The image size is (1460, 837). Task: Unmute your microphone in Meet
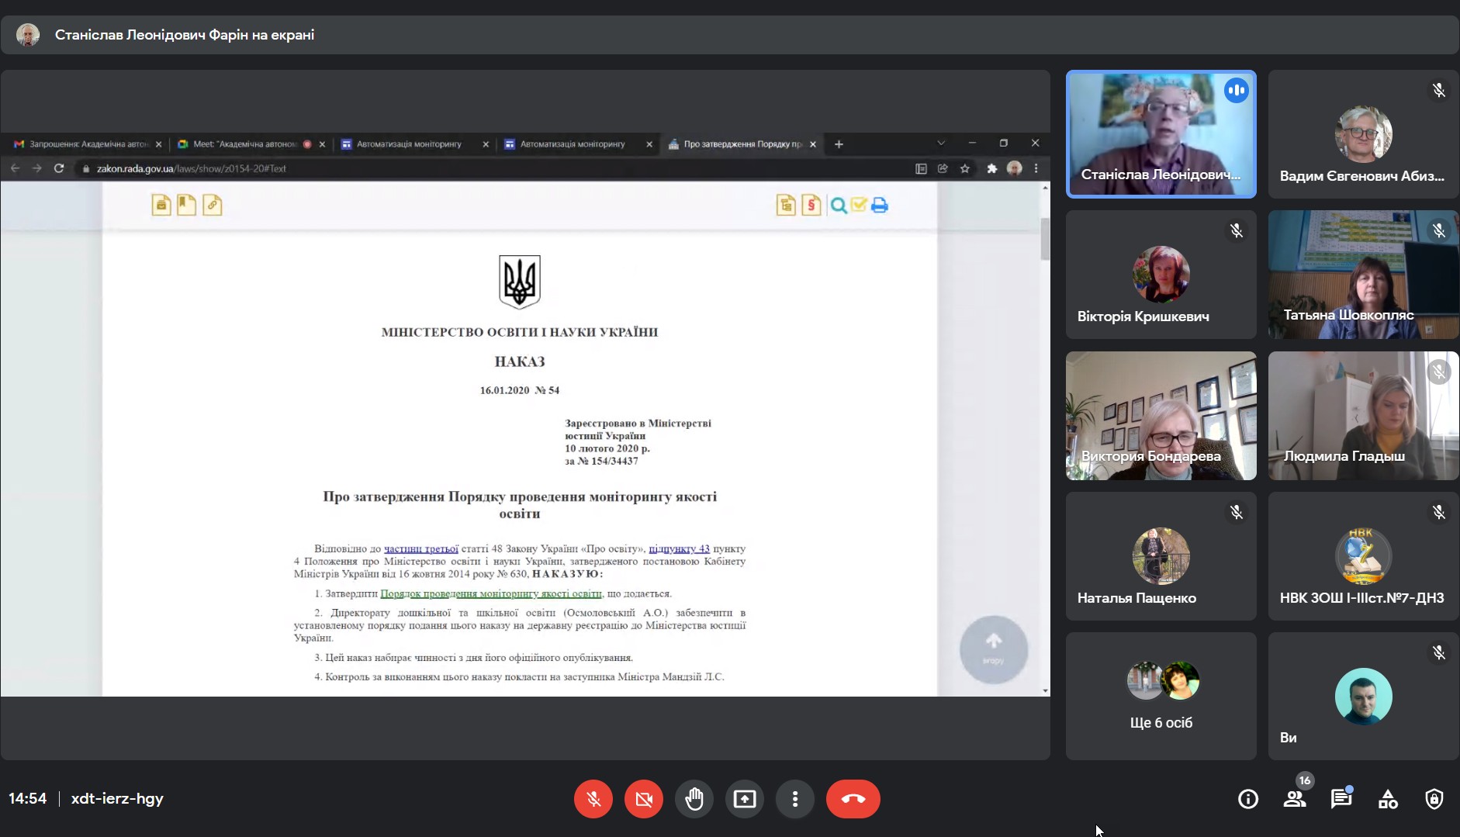pyautogui.click(x=593, y=799)
